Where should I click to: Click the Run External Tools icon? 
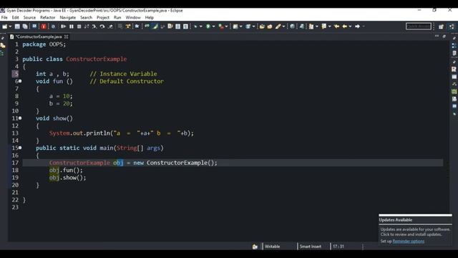point(221,27)
